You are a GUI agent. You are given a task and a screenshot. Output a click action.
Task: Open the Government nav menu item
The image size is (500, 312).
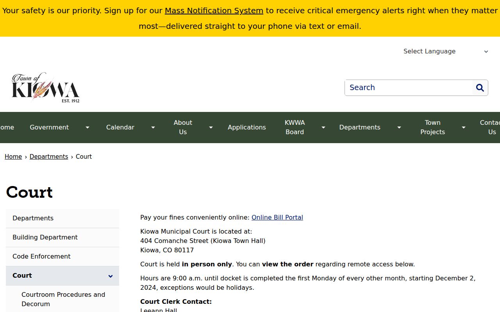[49, 128]
